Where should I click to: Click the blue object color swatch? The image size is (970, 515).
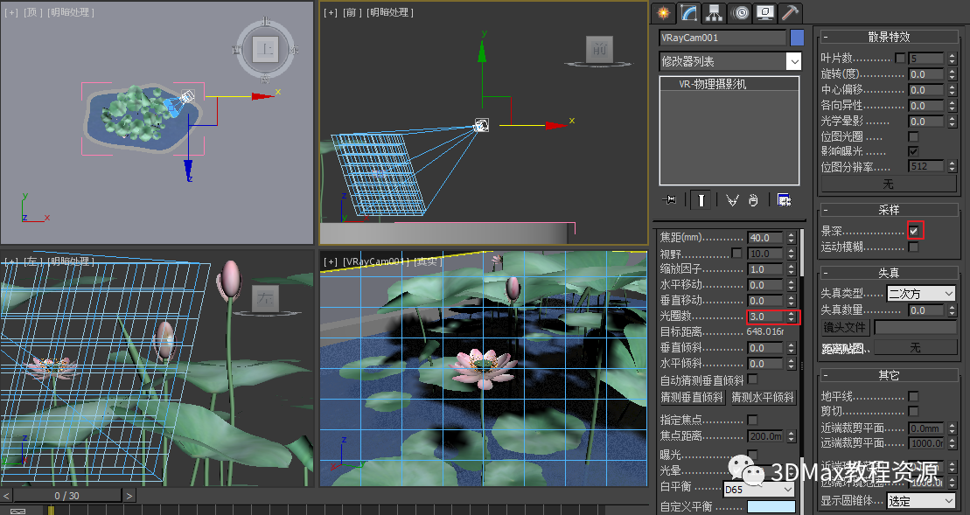coord(797,38)
